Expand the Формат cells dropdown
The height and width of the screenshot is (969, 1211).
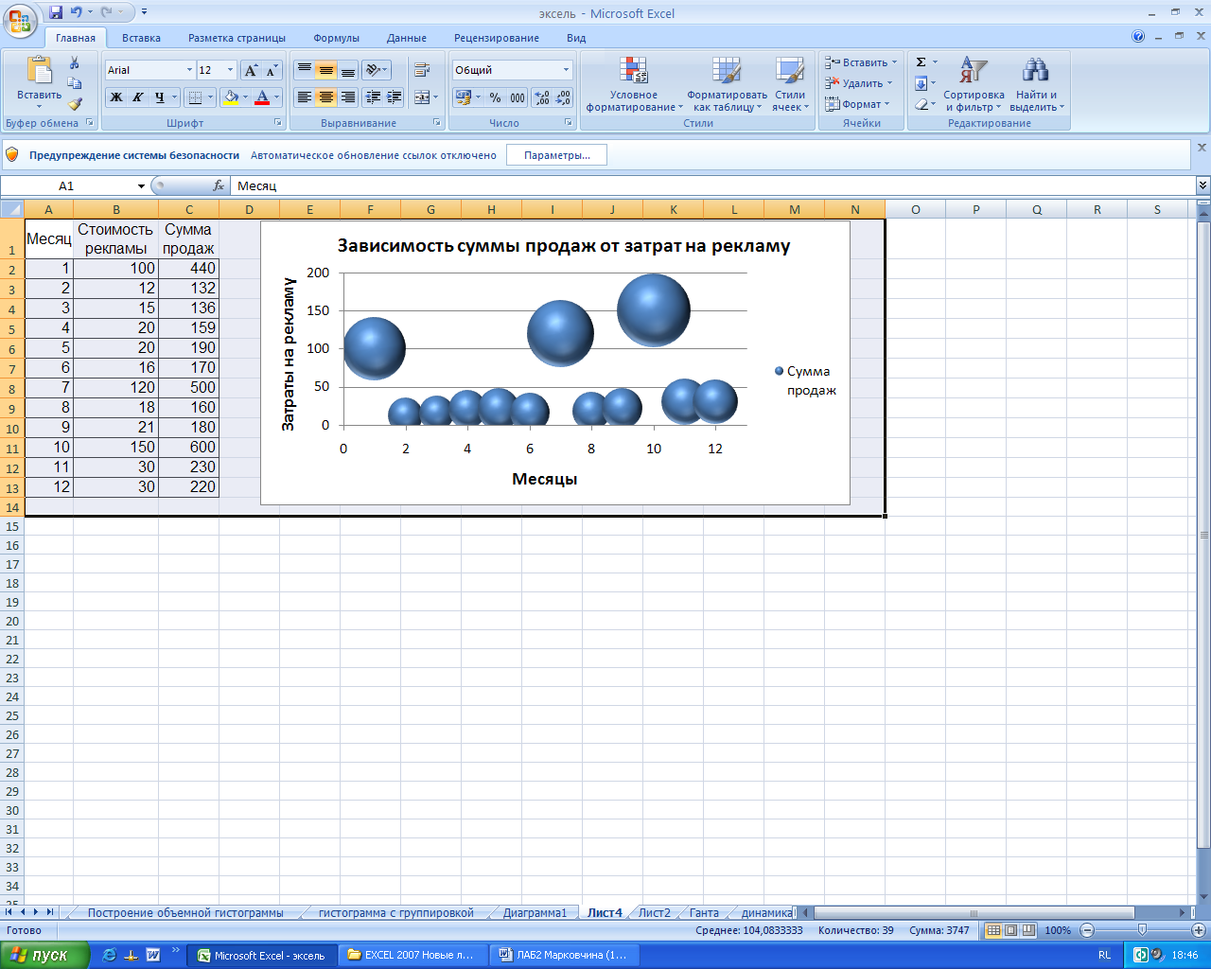point(886,104)
